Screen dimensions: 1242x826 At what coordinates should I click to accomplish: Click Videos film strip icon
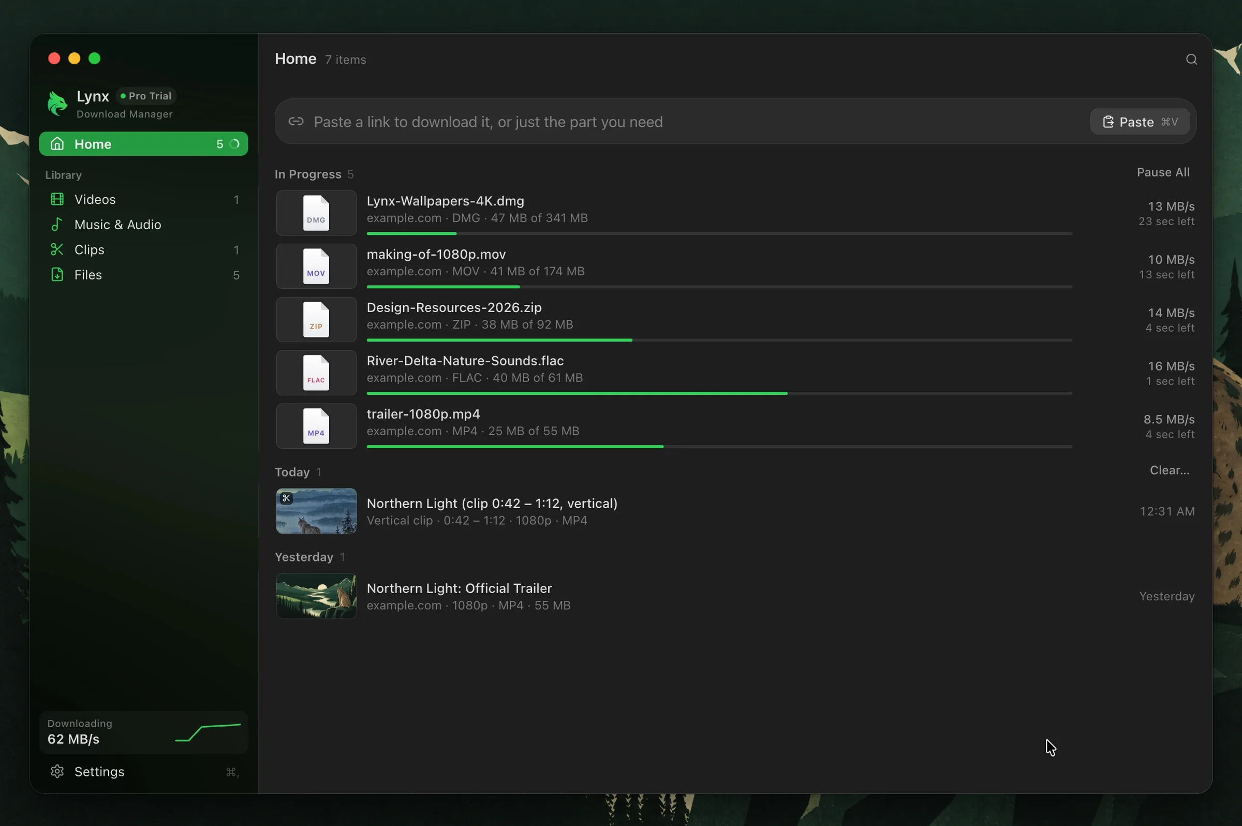[57, 199]
